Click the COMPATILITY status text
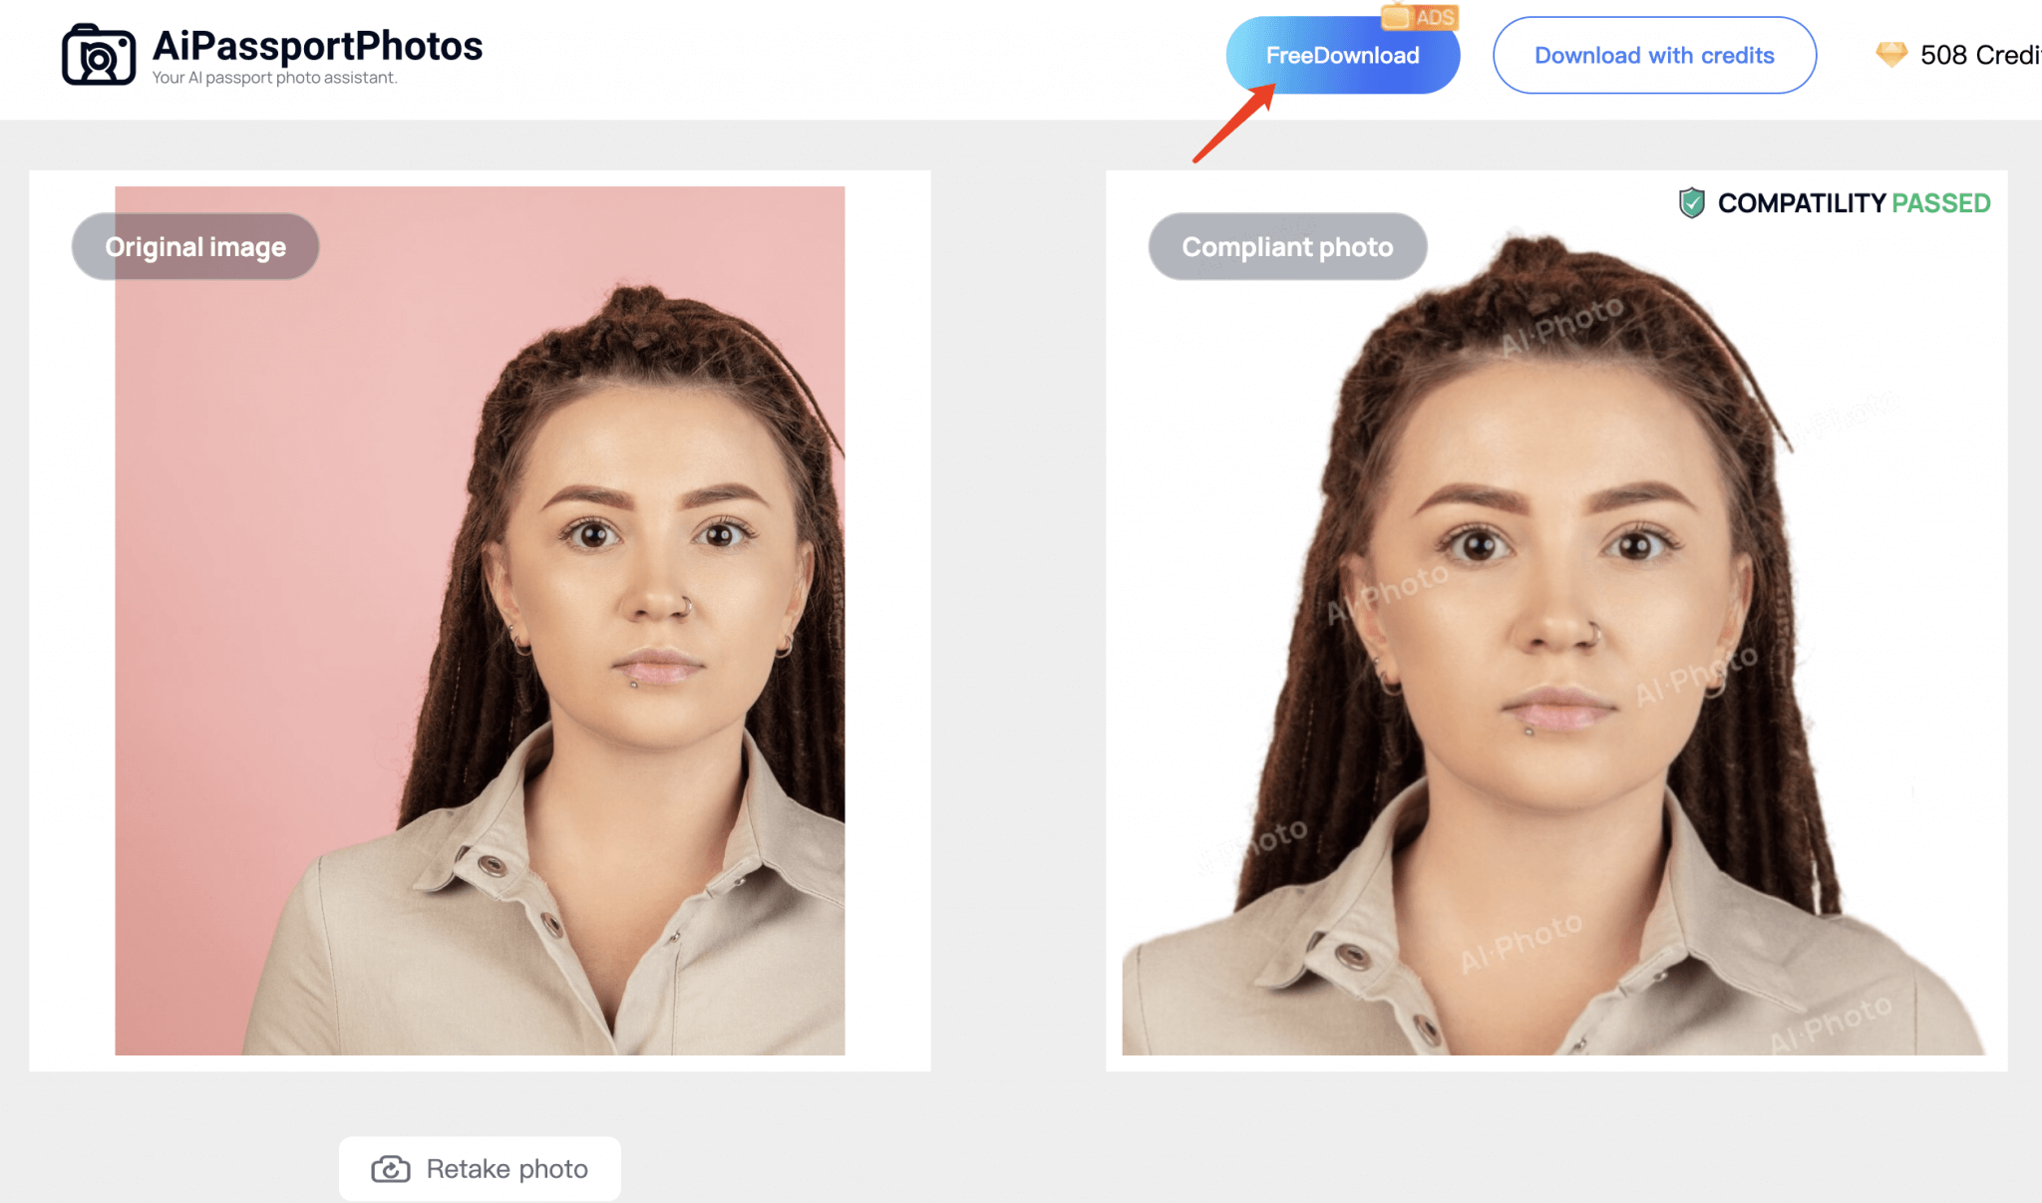This screenshot has height=1203, width=2042. coord(1801,203)
